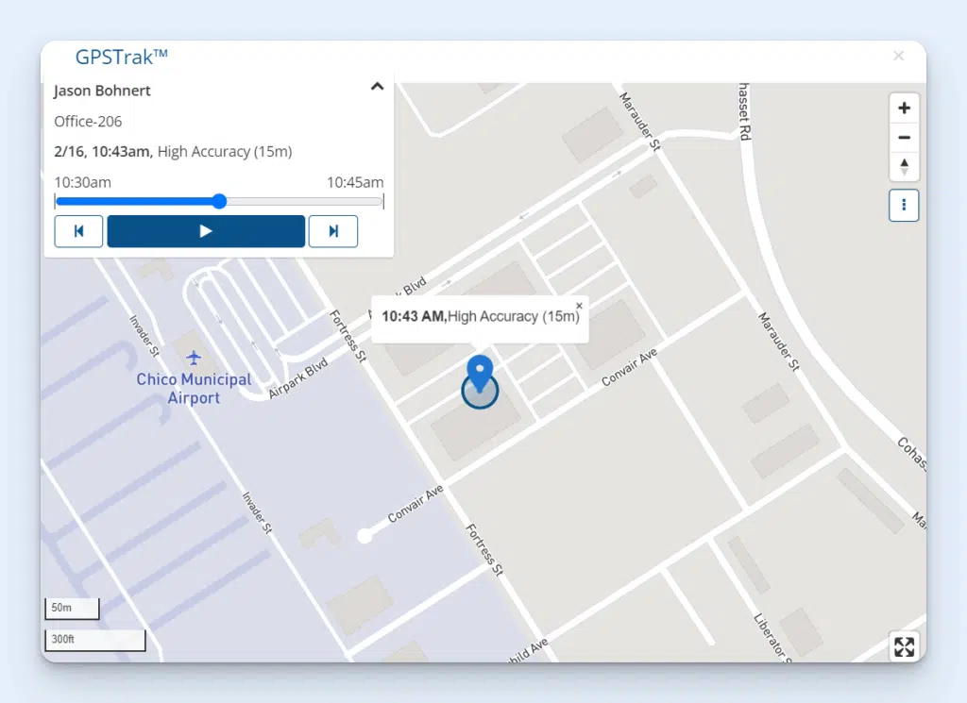Select the white waypoint dot on Convair Ave
The width and height of the screenshot is (967, 703).
point(365,536)
